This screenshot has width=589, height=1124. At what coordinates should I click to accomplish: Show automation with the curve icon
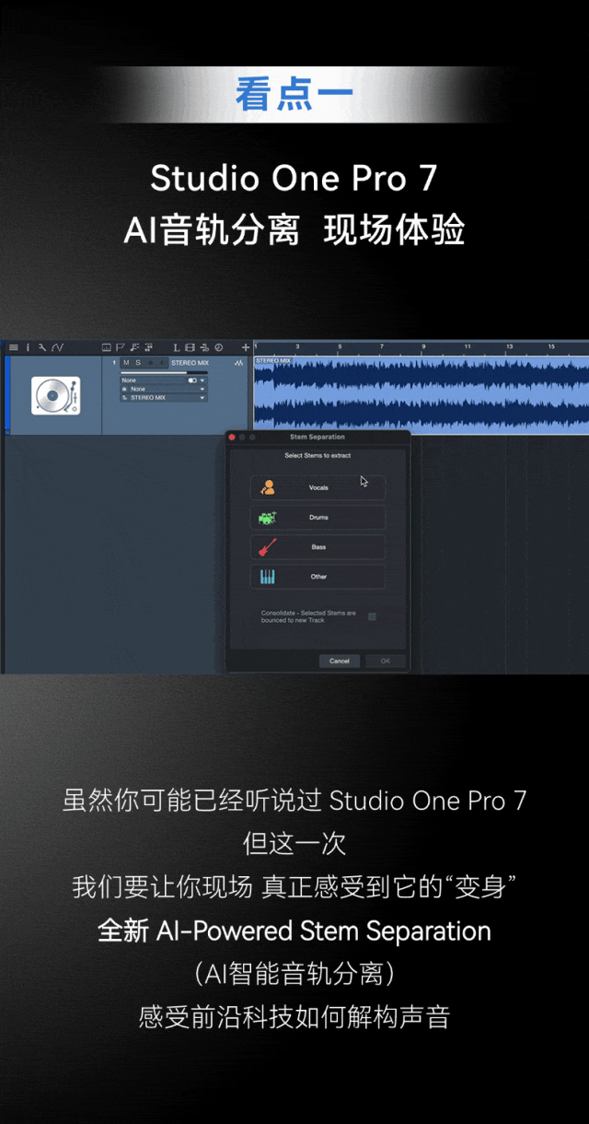57,347
